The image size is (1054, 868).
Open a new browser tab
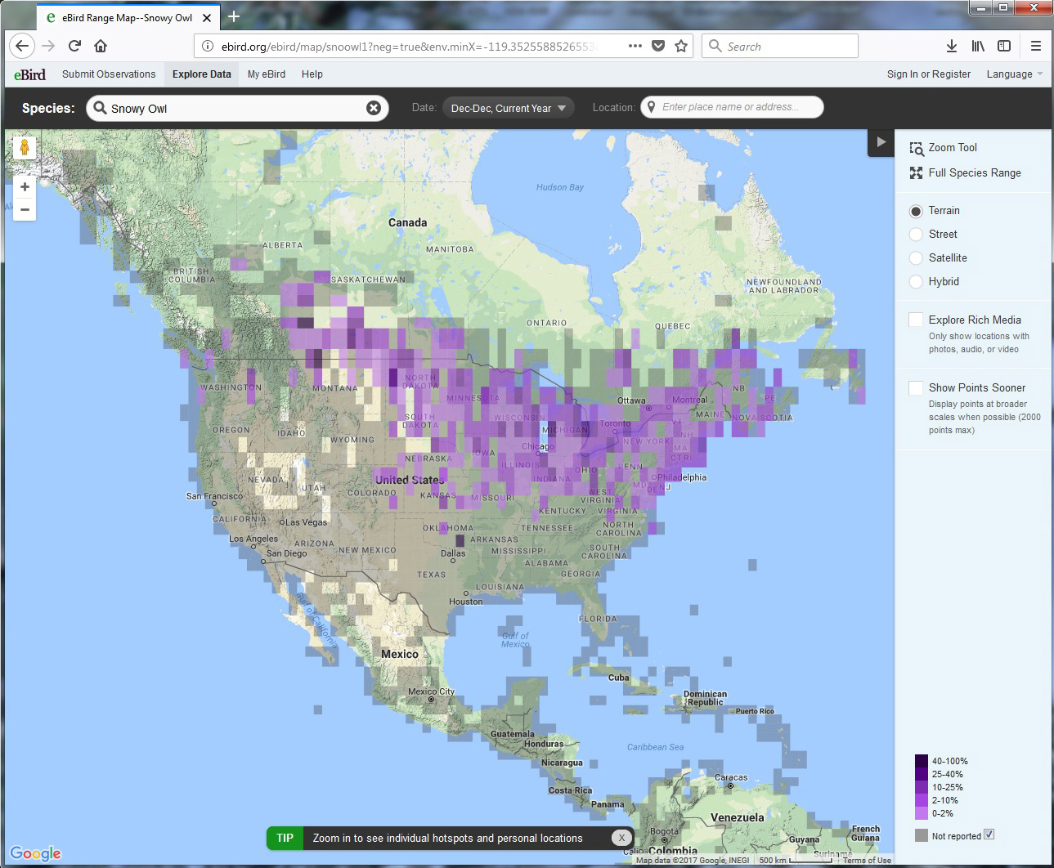[x=234, y=16]
